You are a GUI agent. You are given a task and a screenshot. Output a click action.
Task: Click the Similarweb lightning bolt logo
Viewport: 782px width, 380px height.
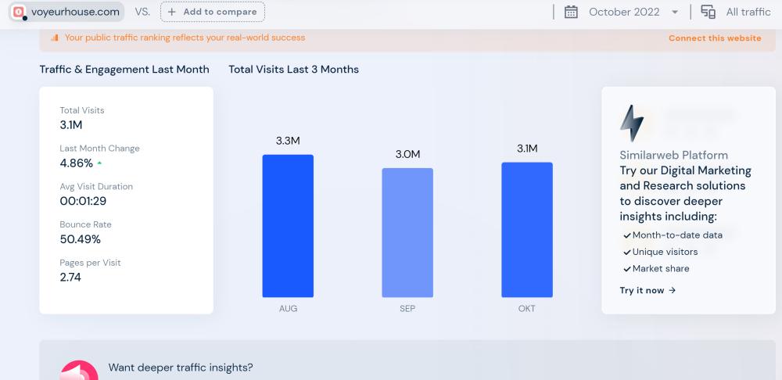pyautogui.click(x=631, y=123)
